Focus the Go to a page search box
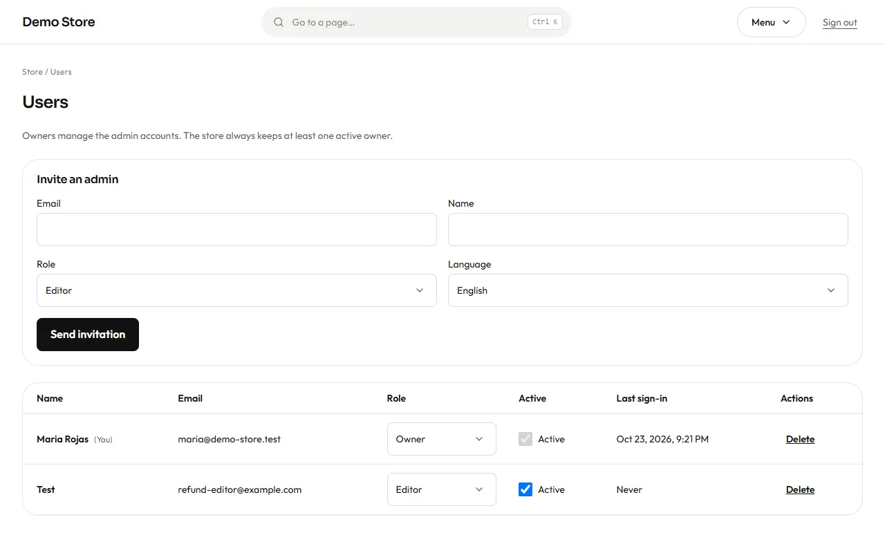The height and width of the screenshot is (553, 885). [416, 22]
